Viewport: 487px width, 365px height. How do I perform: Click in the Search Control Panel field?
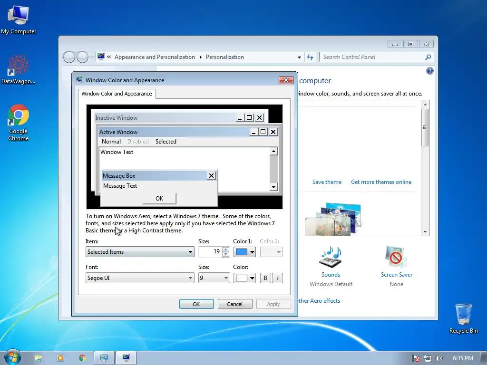(372, 57)
